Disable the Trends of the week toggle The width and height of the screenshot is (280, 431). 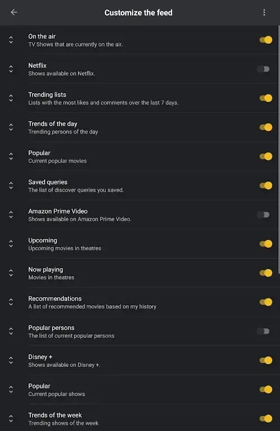pos(266,419)
